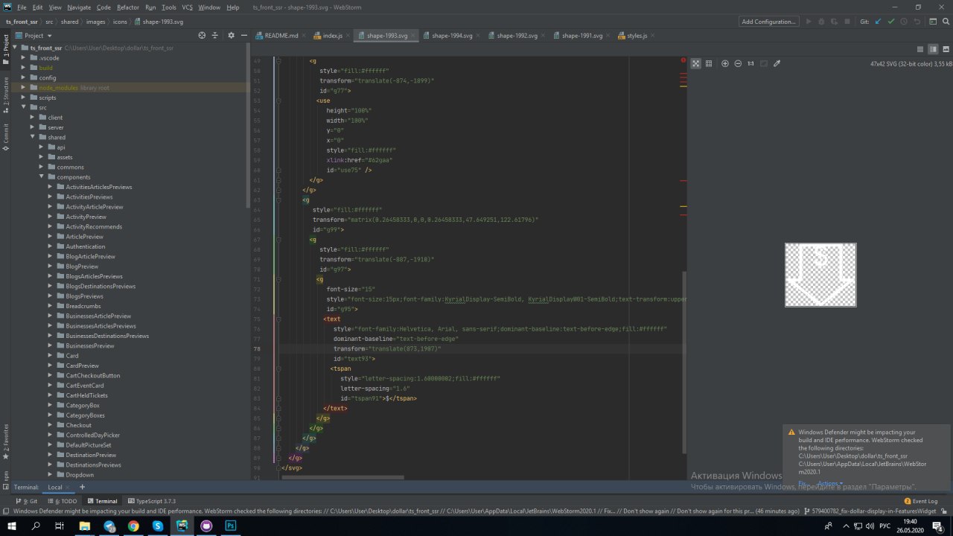Open the Navigate menu
Viewport: 953px width, 536px height.
click(79, 7)
